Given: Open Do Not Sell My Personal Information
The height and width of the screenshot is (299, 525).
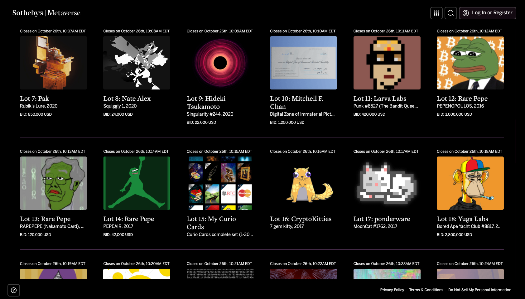Looking at the screenshot, I should 480,290.
